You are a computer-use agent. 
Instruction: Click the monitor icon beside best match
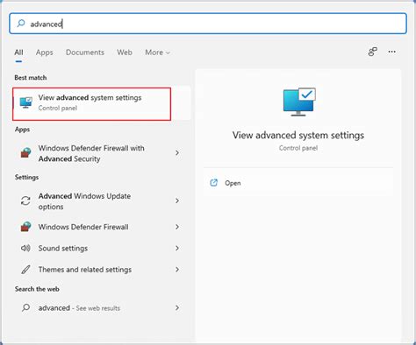click(25, 102)
